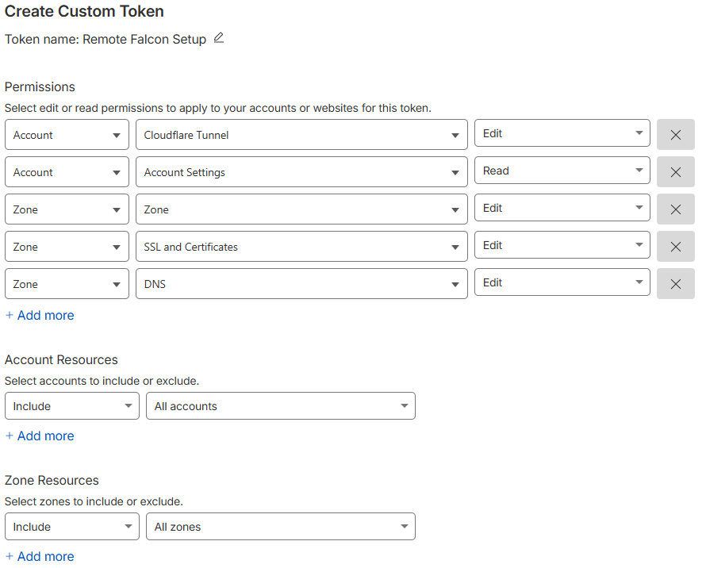The image size is (706, 568).
Task: Remove the Account Settings permission row
Action: (x=675, y=172)
